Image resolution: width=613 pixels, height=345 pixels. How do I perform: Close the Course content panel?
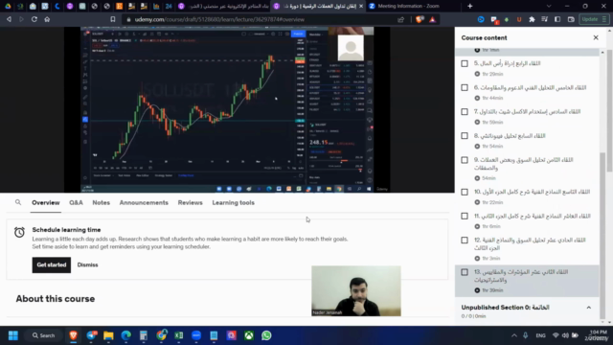tap(596, 37)
